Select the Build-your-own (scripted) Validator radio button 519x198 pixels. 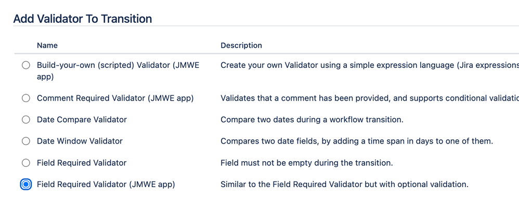[x=26, y=65]
